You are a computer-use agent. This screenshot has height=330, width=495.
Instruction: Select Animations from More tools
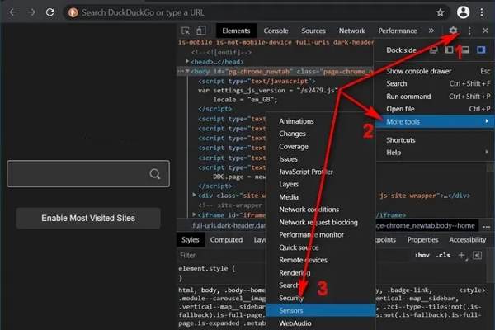(x=321, y=121)
